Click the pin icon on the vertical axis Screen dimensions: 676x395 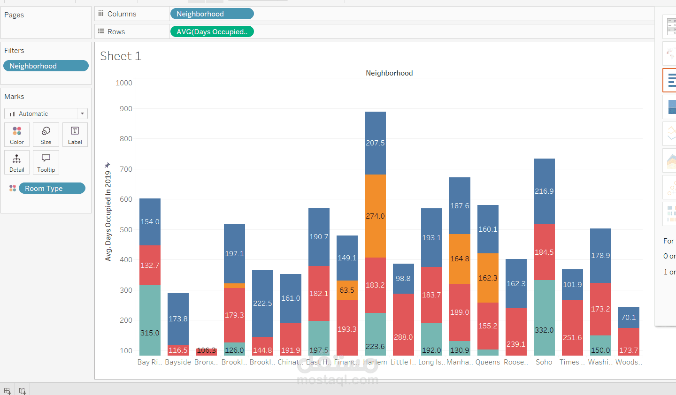pos(108,165)
